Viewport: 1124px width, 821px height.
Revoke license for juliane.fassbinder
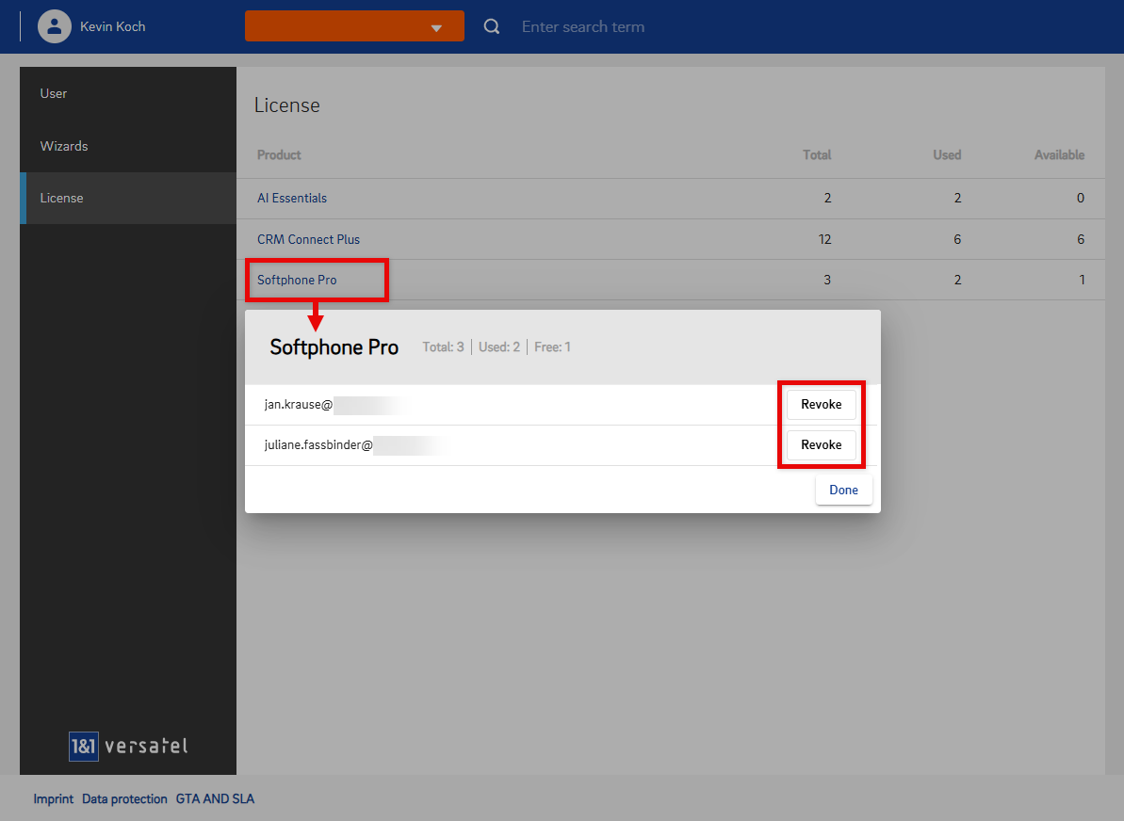pyautogui.click(x=821, y=444)
